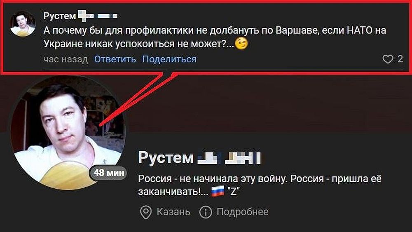Screen dimensions: 412x232
Task: Select the Казань city label
Action: (x=173, y=212)
